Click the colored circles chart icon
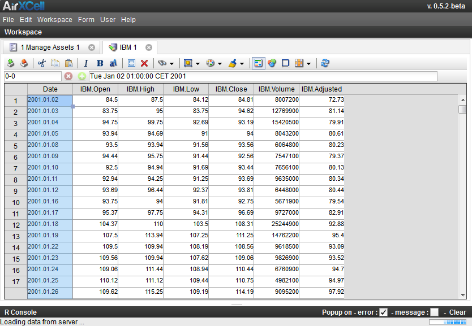The height and width of the screenshot is (326, 472). pyautogui.click(x=272, y=63)
